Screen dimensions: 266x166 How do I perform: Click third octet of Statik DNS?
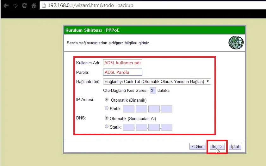click(x=154, y=127)
